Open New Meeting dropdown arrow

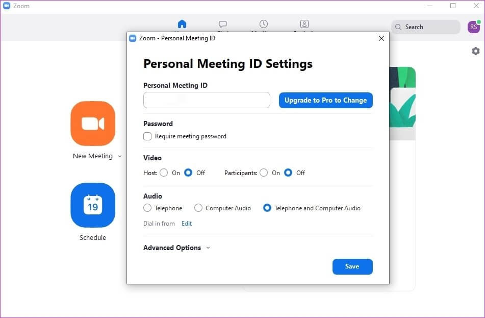[120, 156]
